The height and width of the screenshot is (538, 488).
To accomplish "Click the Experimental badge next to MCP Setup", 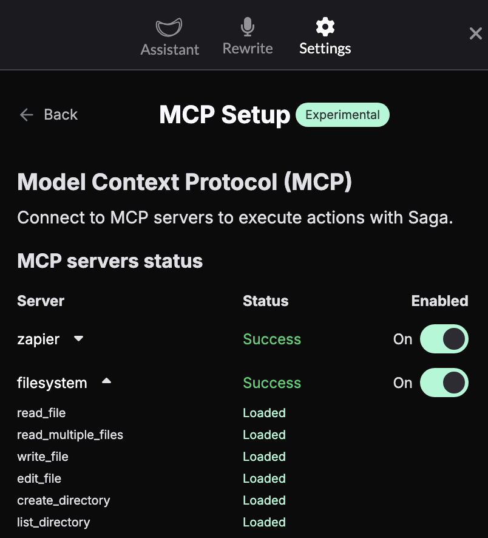I will pyautogui.click(x=342, y=114).
